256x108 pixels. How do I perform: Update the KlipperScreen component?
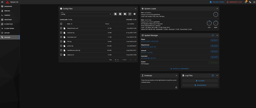coord(214,46)
